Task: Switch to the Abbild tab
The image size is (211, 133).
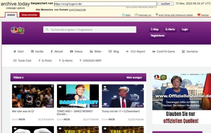Action: 11,15
